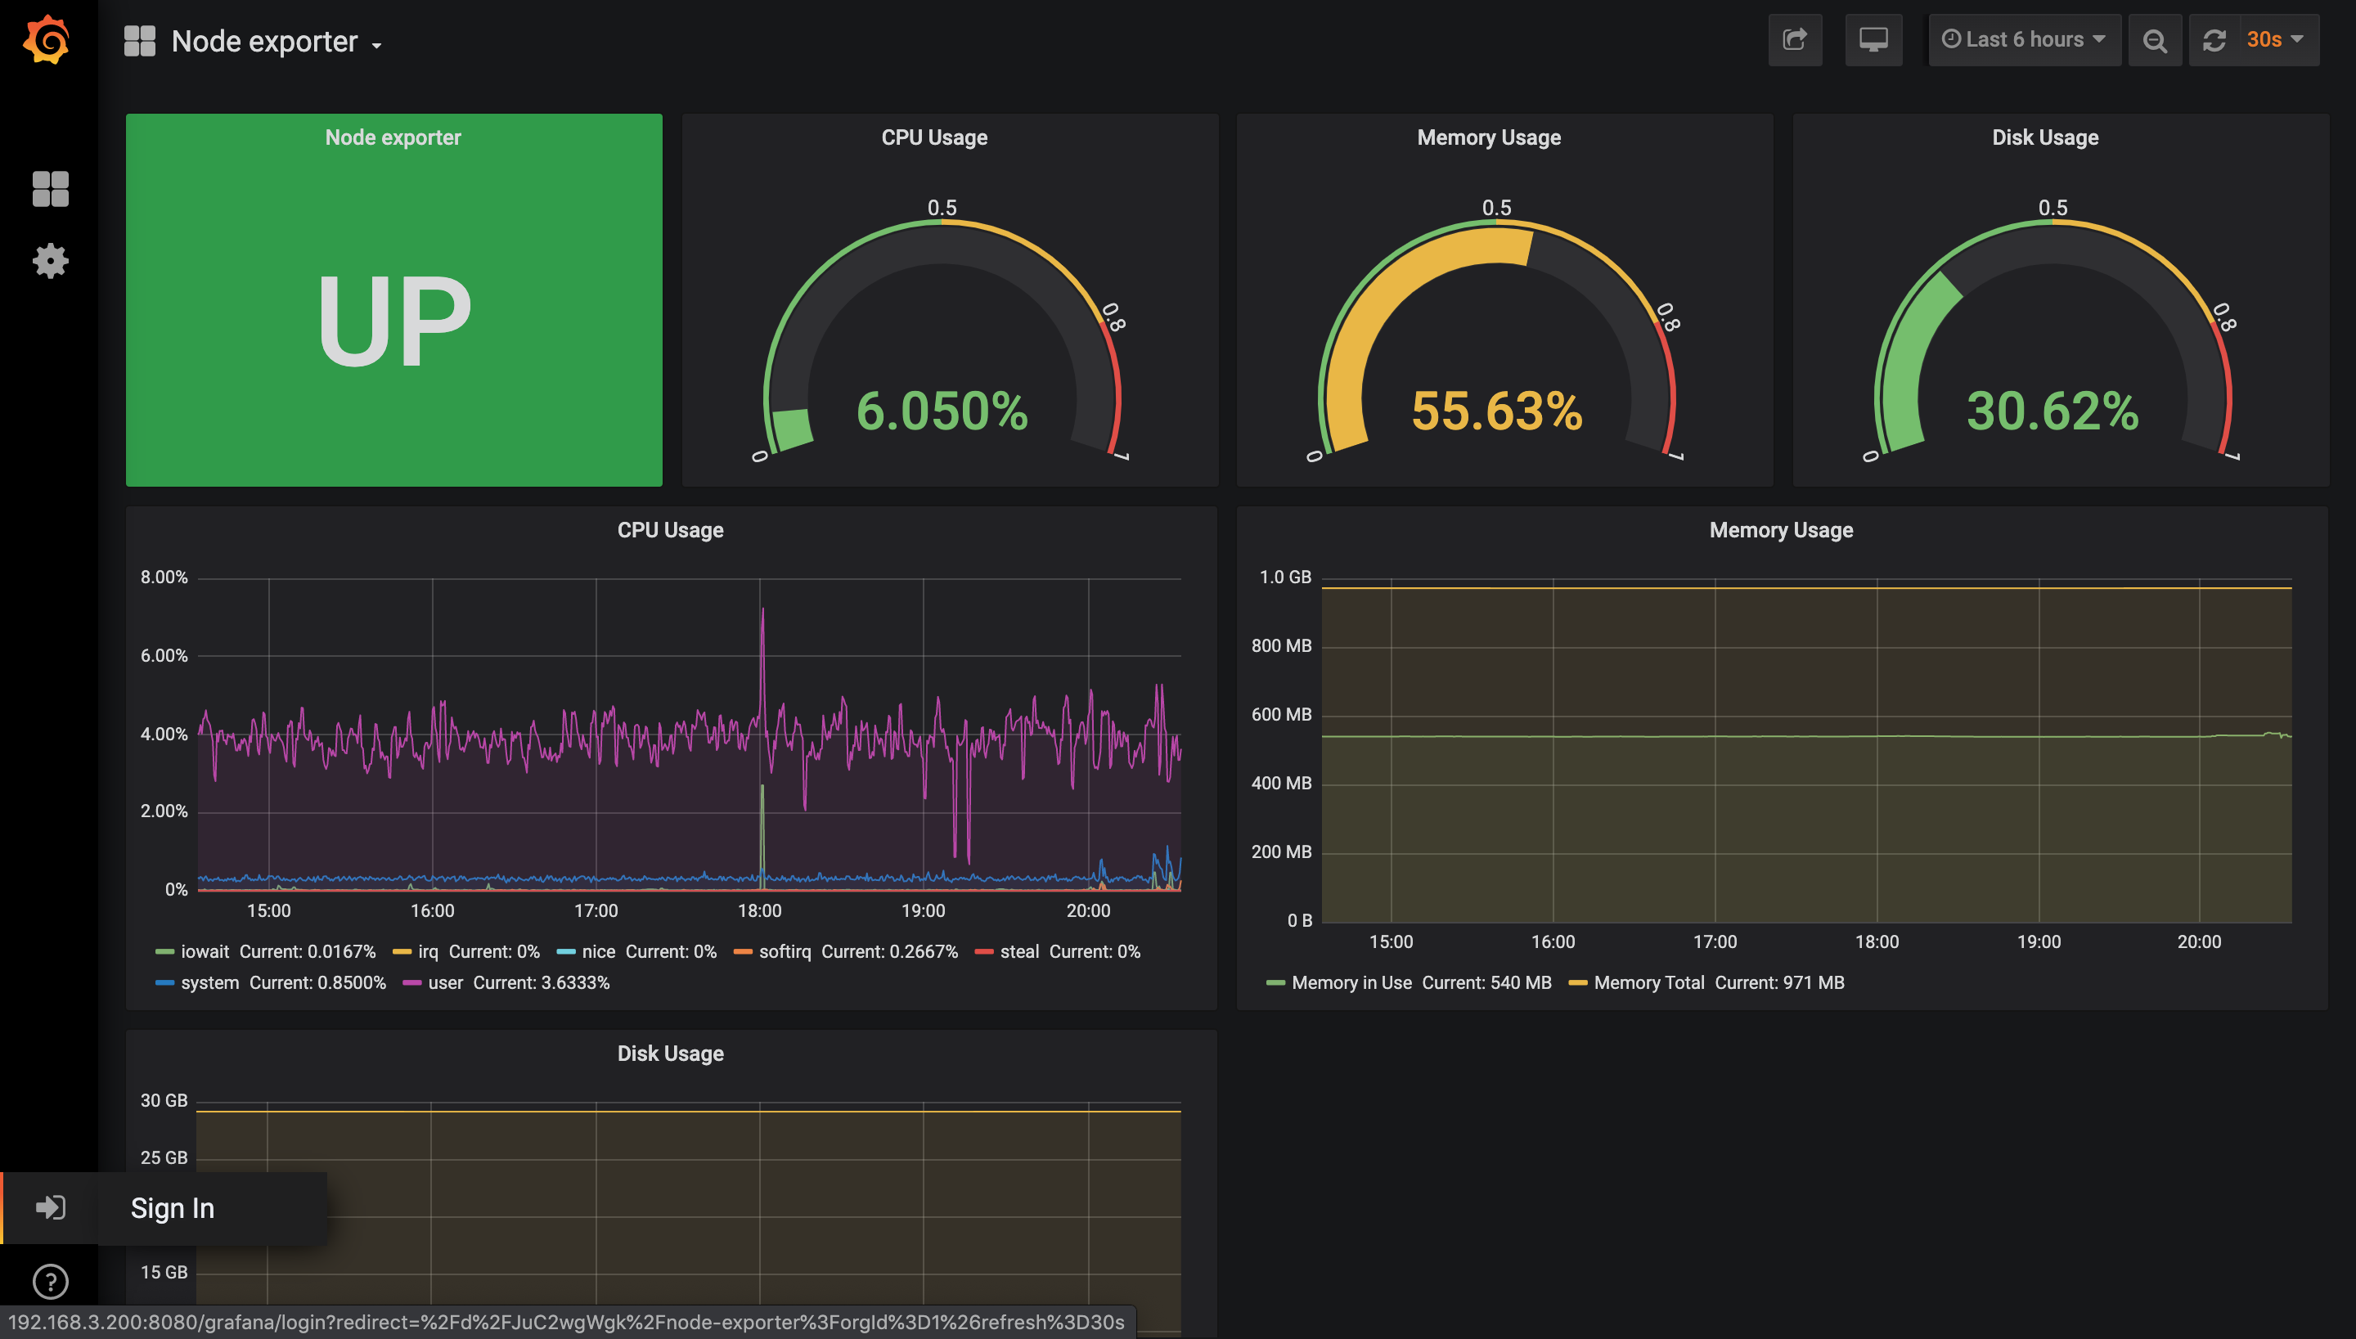
Task: Click the user Current: 3.6333% value
Action: 542,983
